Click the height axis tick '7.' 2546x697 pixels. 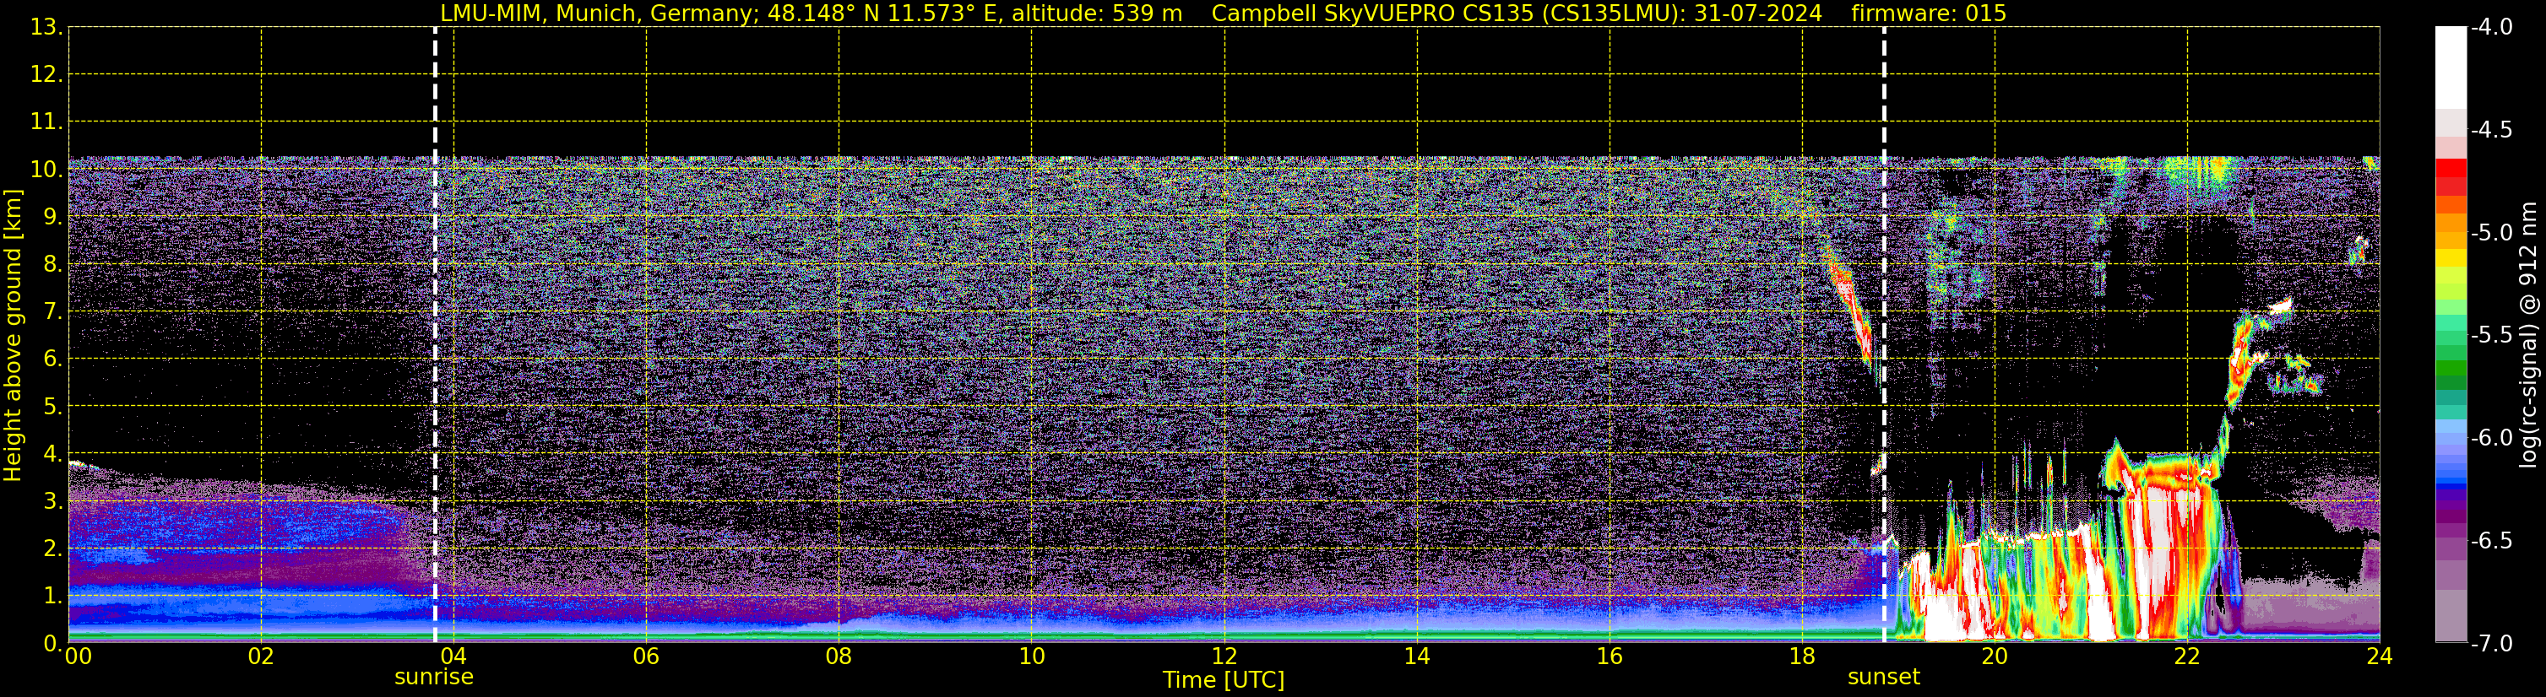point(52,312)
